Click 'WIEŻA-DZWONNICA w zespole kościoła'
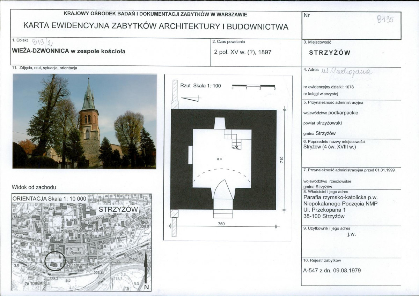Screen dimensions: 419x296 click(x=68, y=51)
